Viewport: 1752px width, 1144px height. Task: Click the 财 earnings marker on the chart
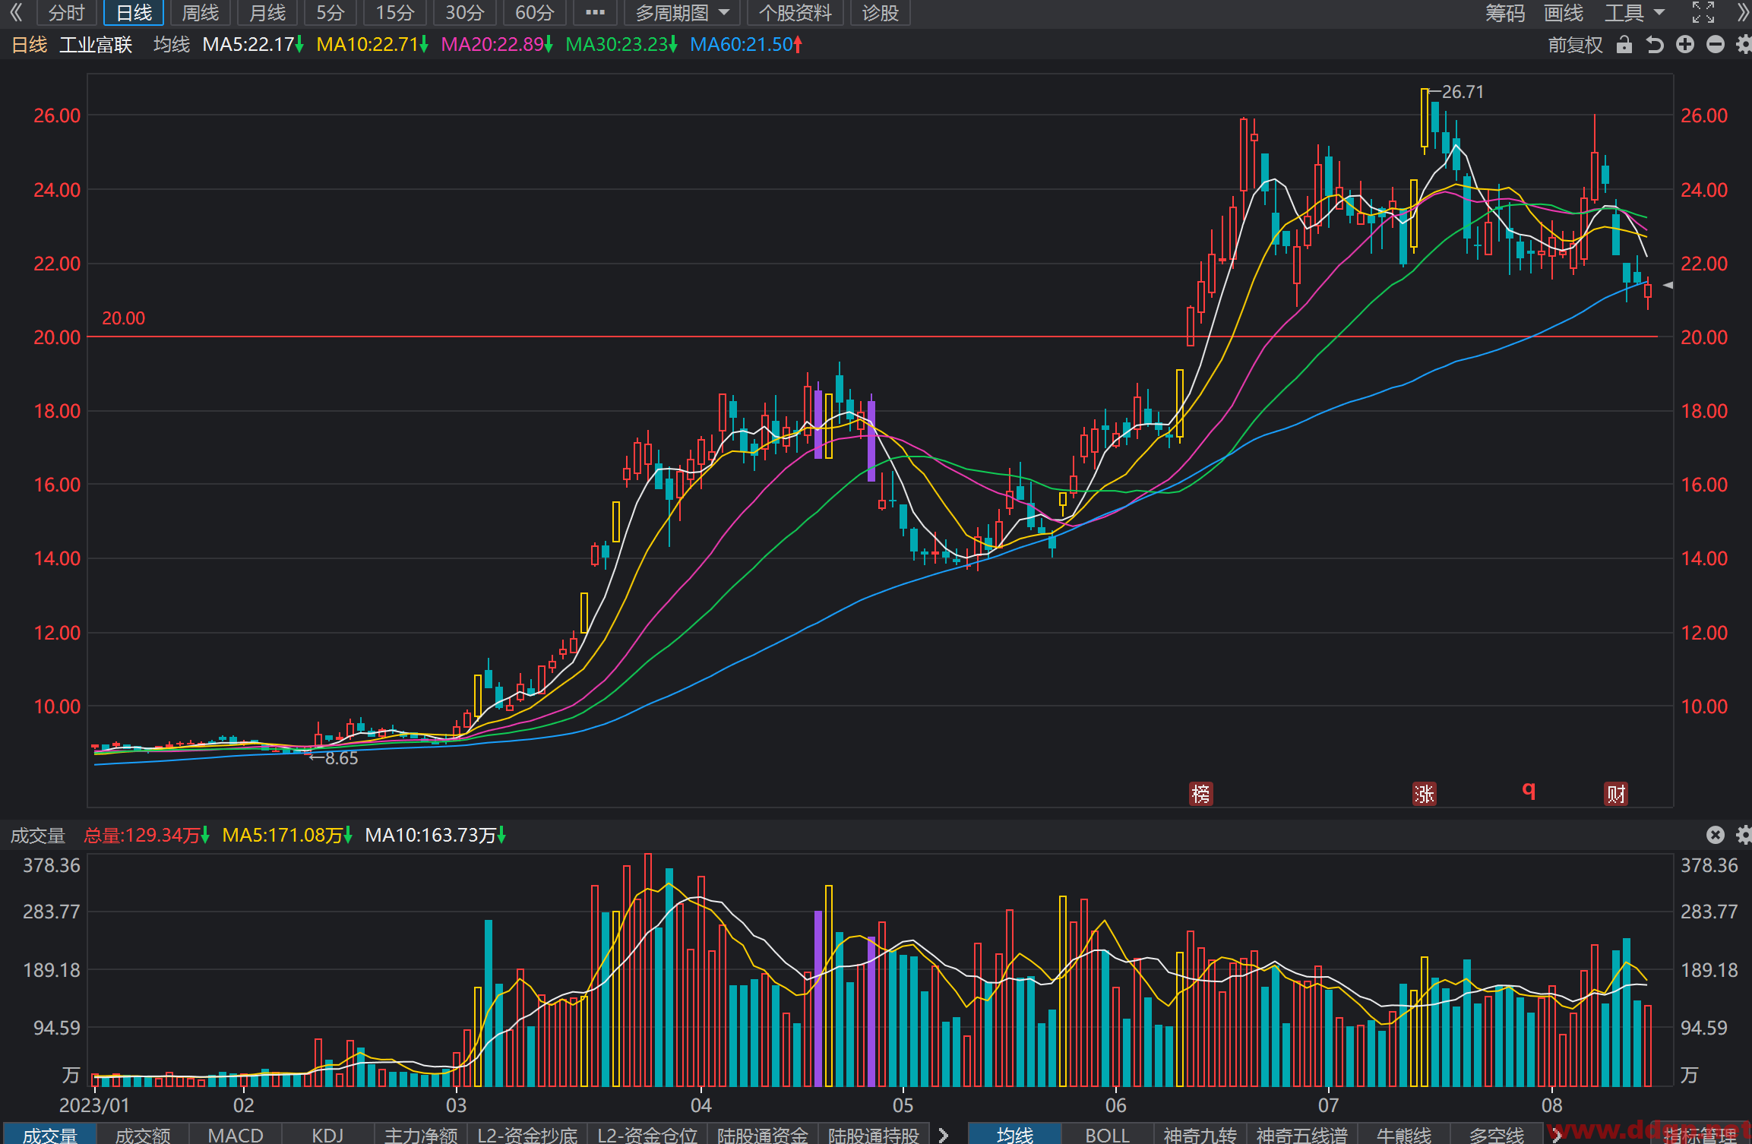(1616, 794)
